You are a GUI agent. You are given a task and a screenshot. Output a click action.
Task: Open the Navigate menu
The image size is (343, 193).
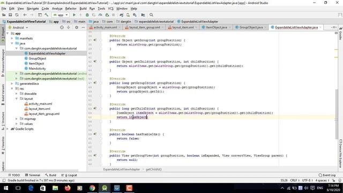click(33, 9)
